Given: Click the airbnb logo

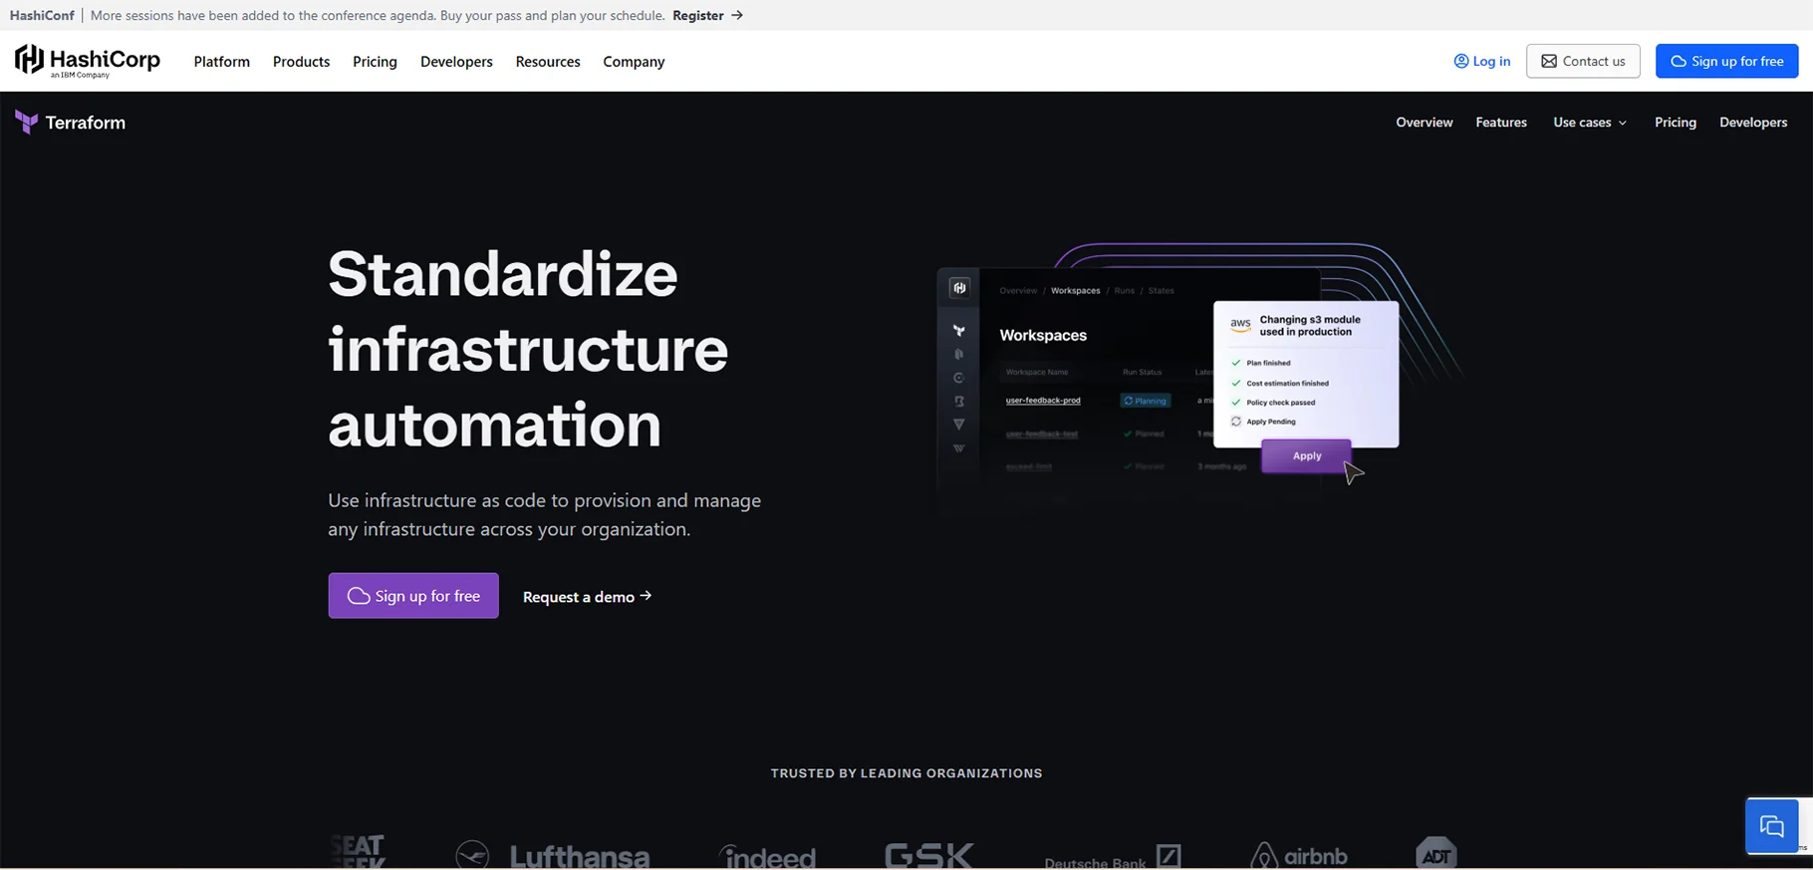Looking at the screenshot, I should click(x=1299, y=855).
